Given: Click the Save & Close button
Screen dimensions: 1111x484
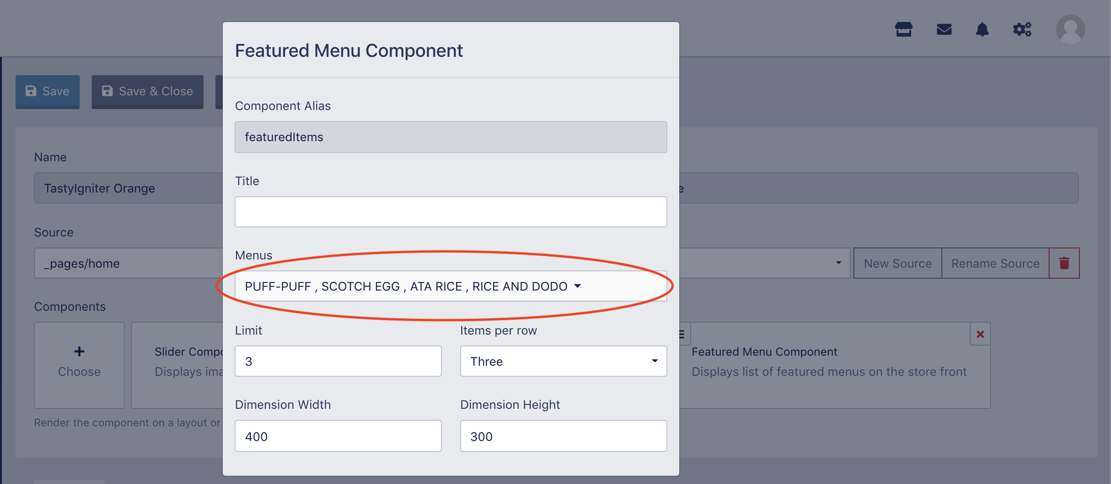Looking at the screenshot, I should click(148, 91).
